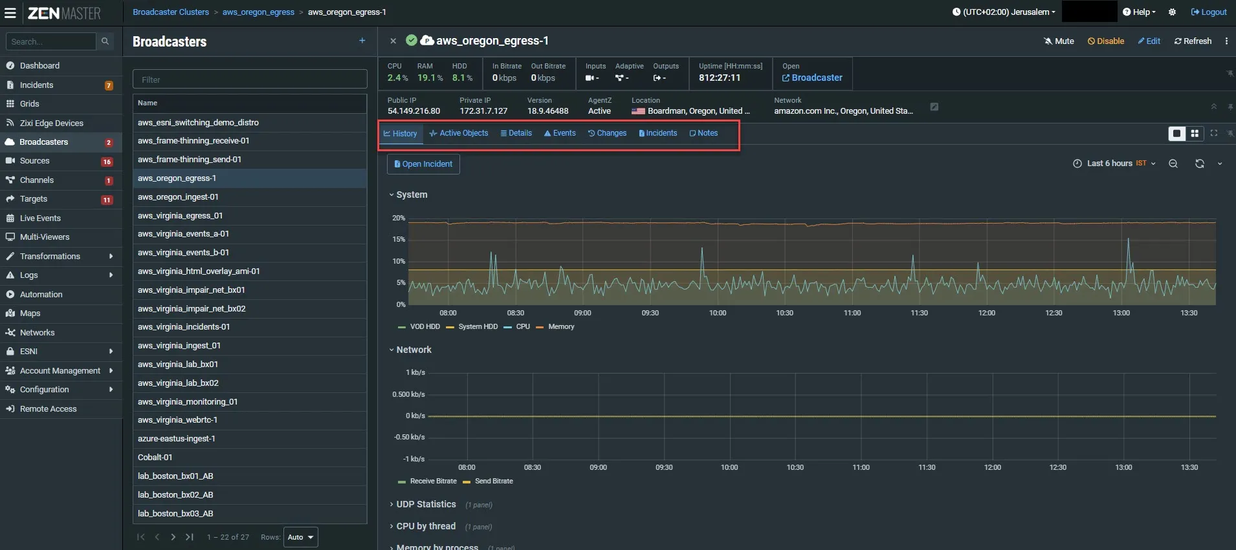This screenshot has width=1236, height=550.
Task: Disable the broadcaster
Action: coord(1106,41)
